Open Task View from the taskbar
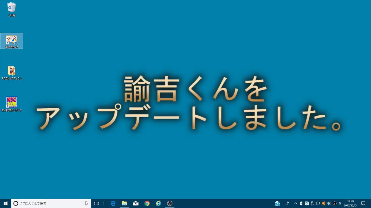Image resolution: width=371 pixels, height=208 pixels. [x=97, y=203]
